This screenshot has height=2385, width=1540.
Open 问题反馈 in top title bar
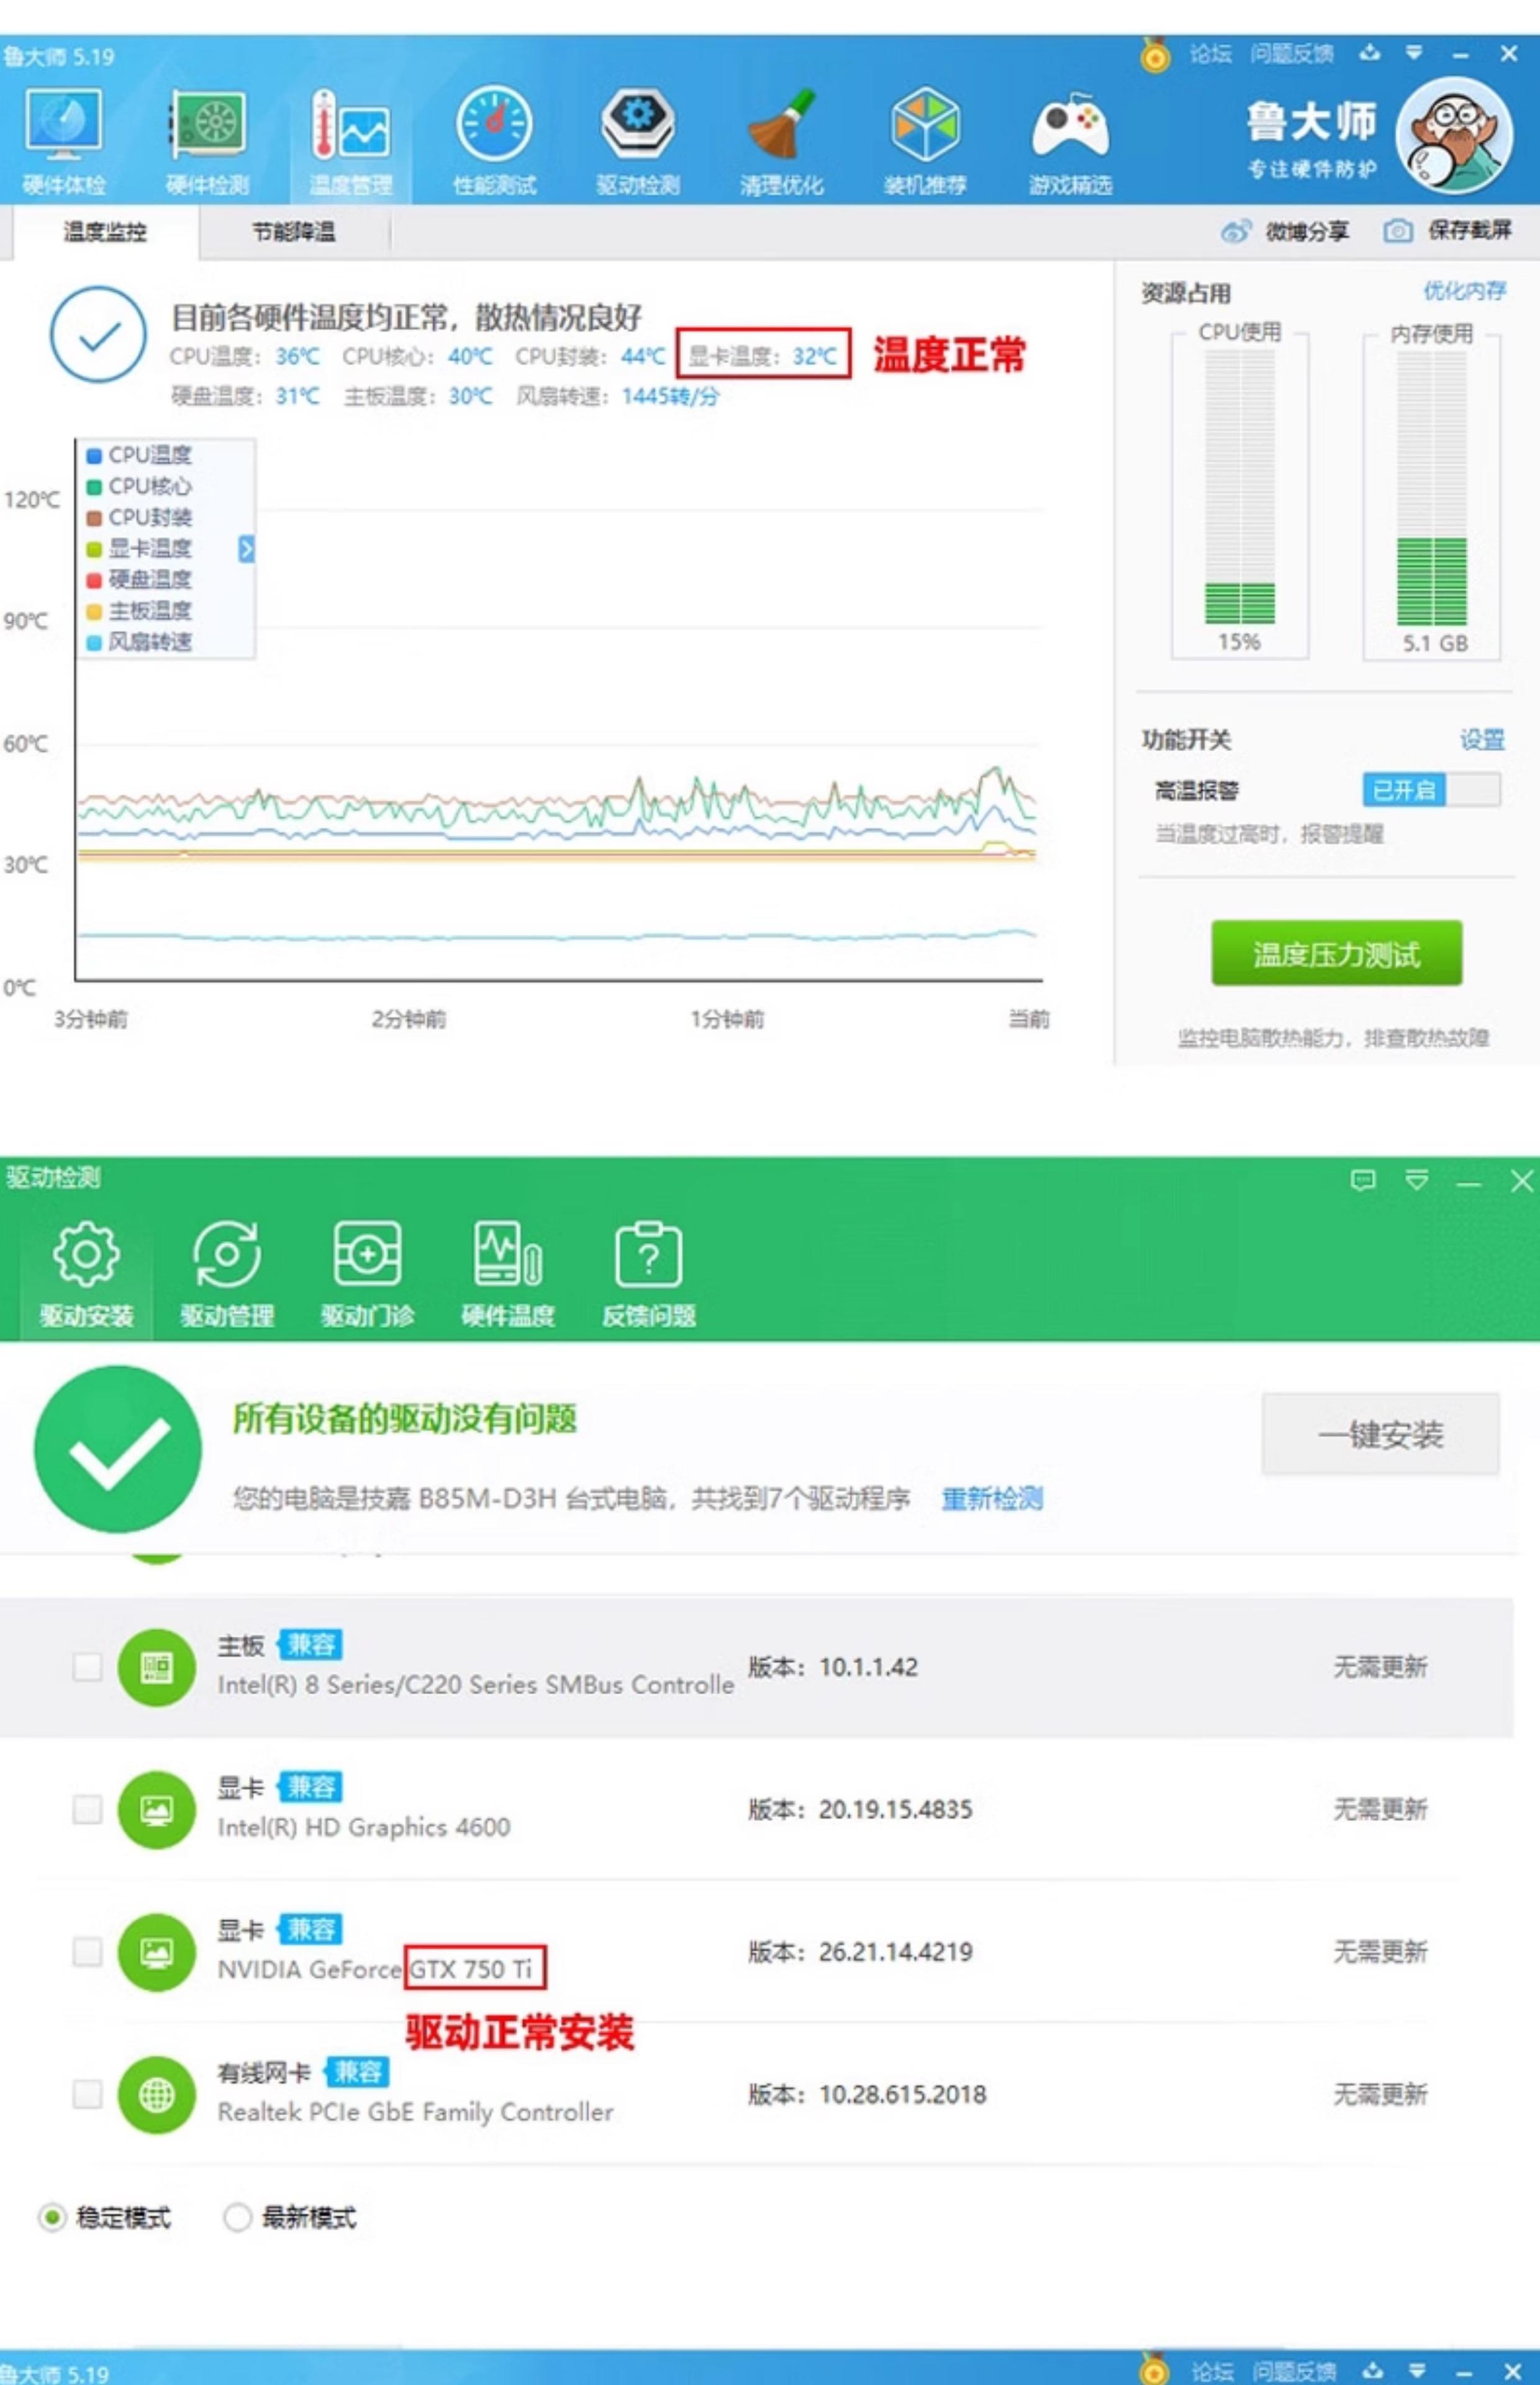[x=1292, y=54]
